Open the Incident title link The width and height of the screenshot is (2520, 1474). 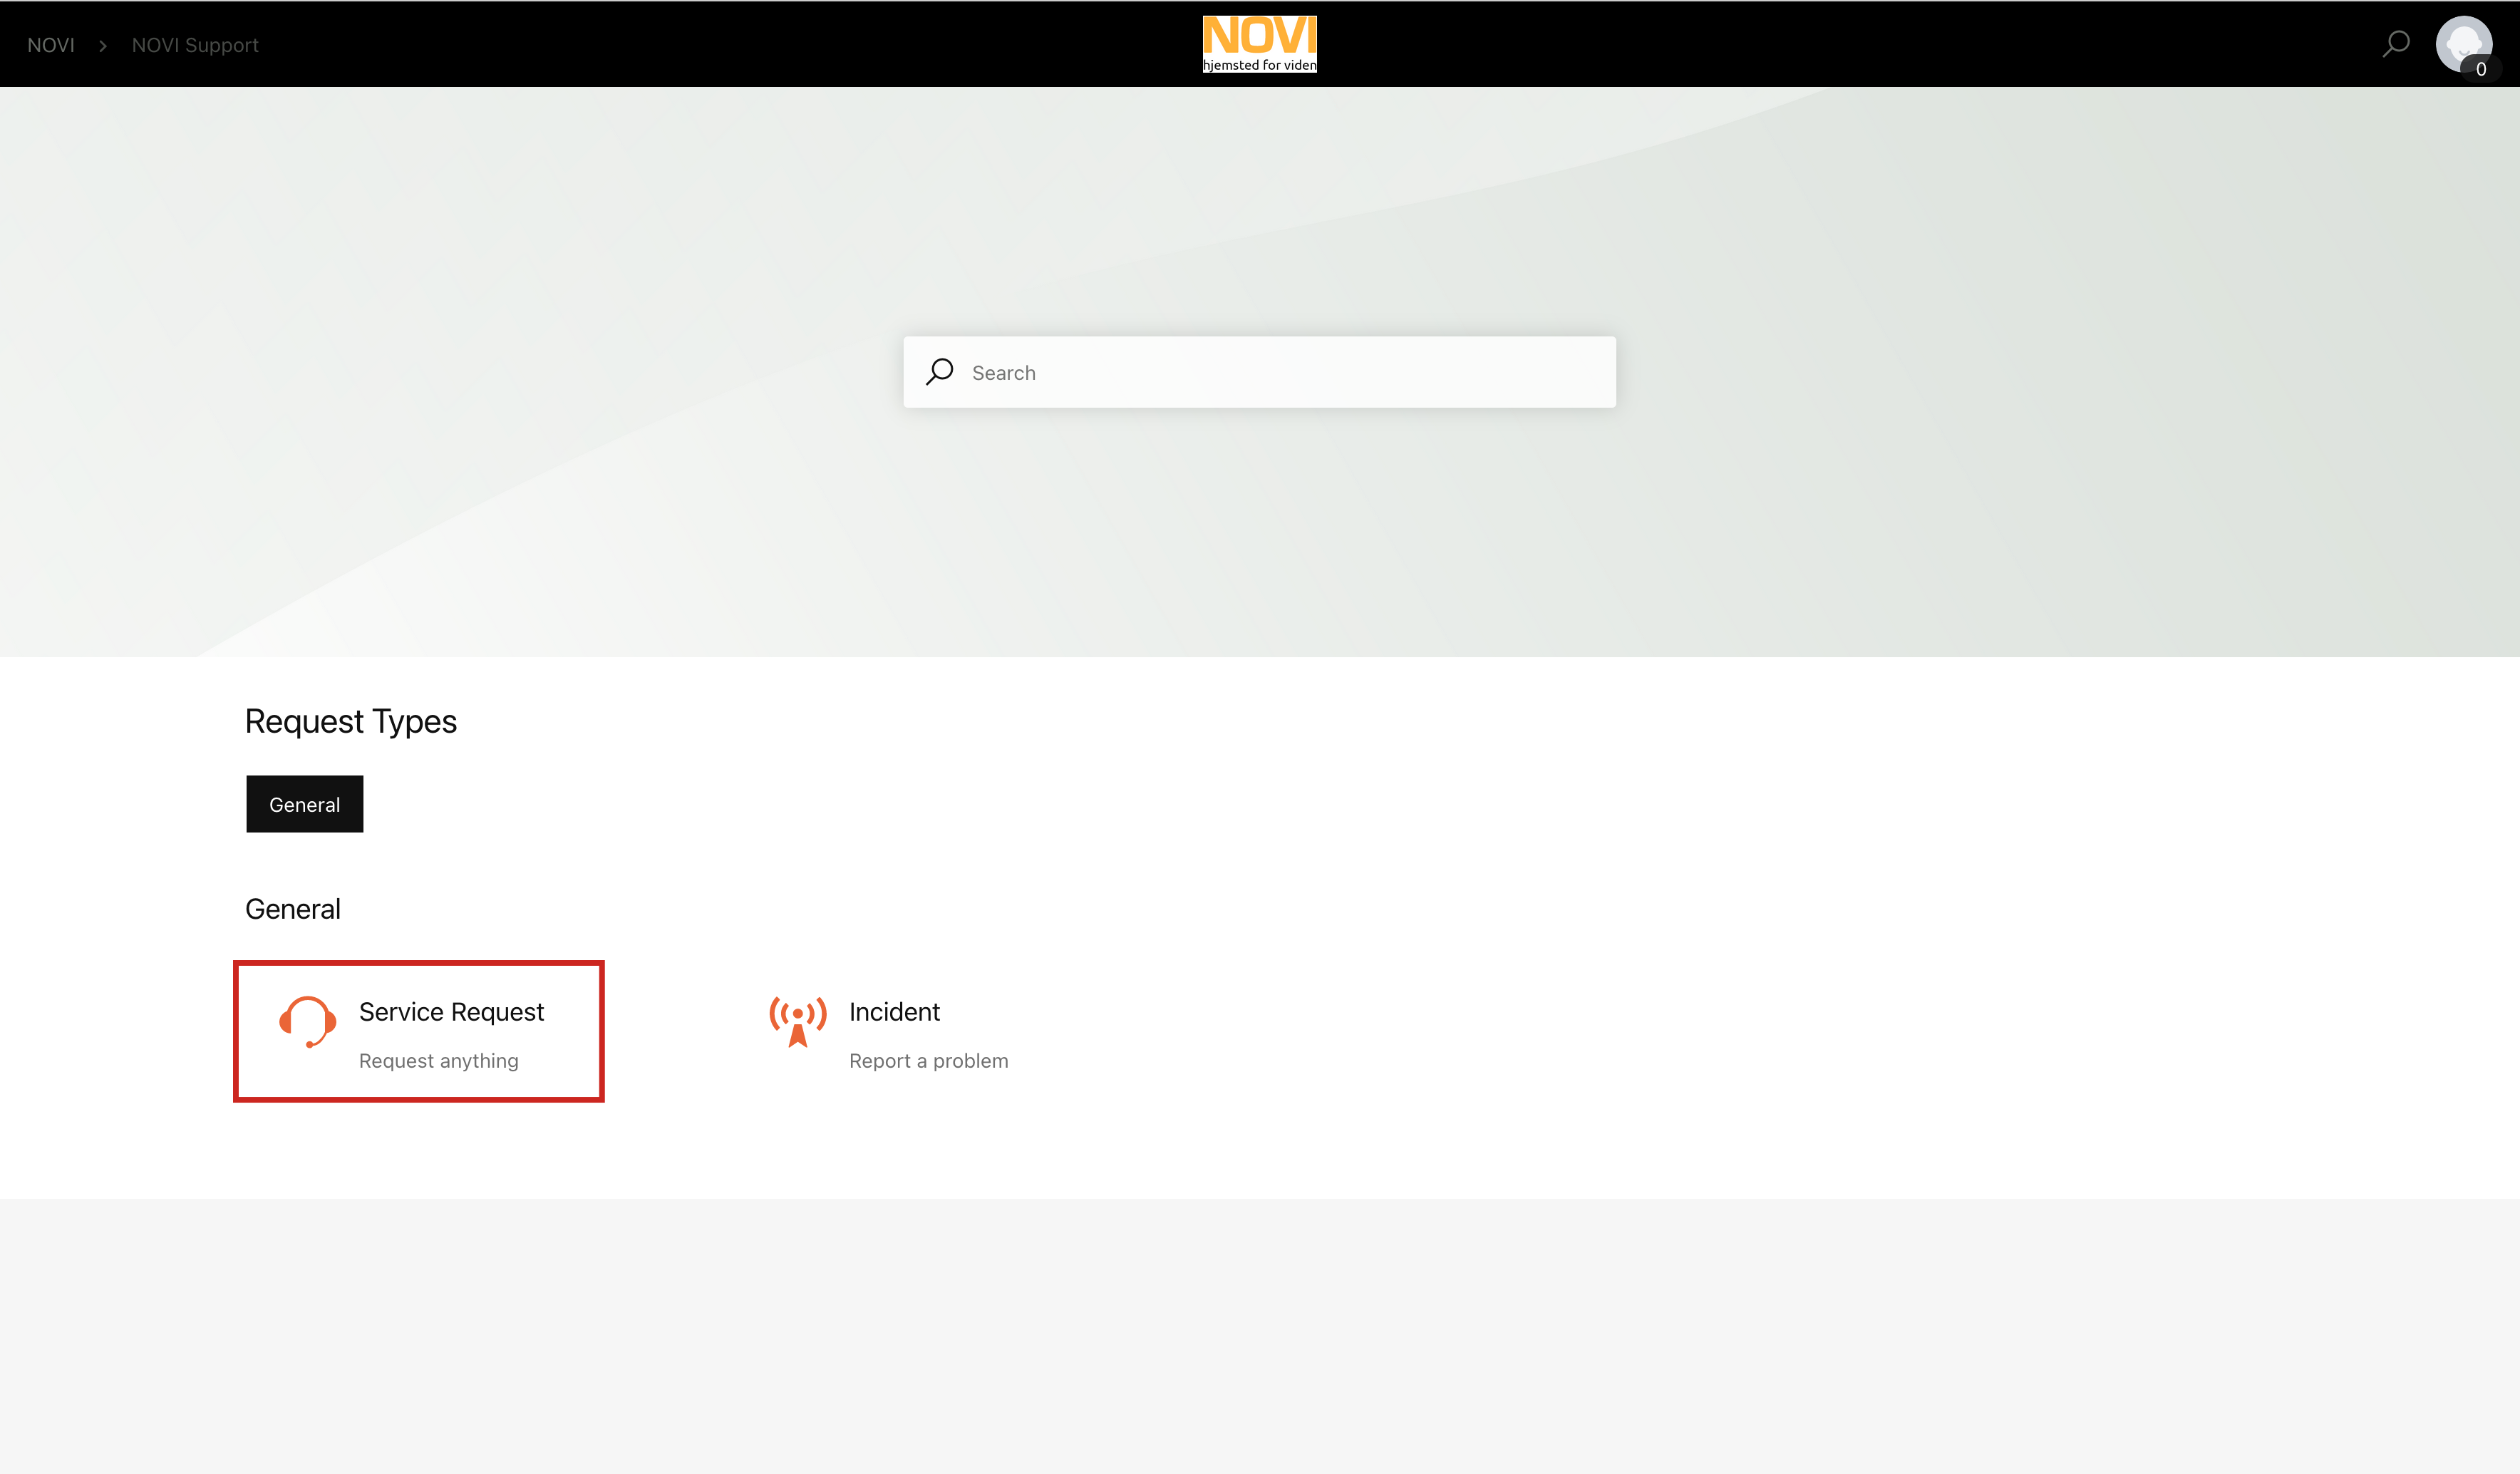tap(894, 1012)
